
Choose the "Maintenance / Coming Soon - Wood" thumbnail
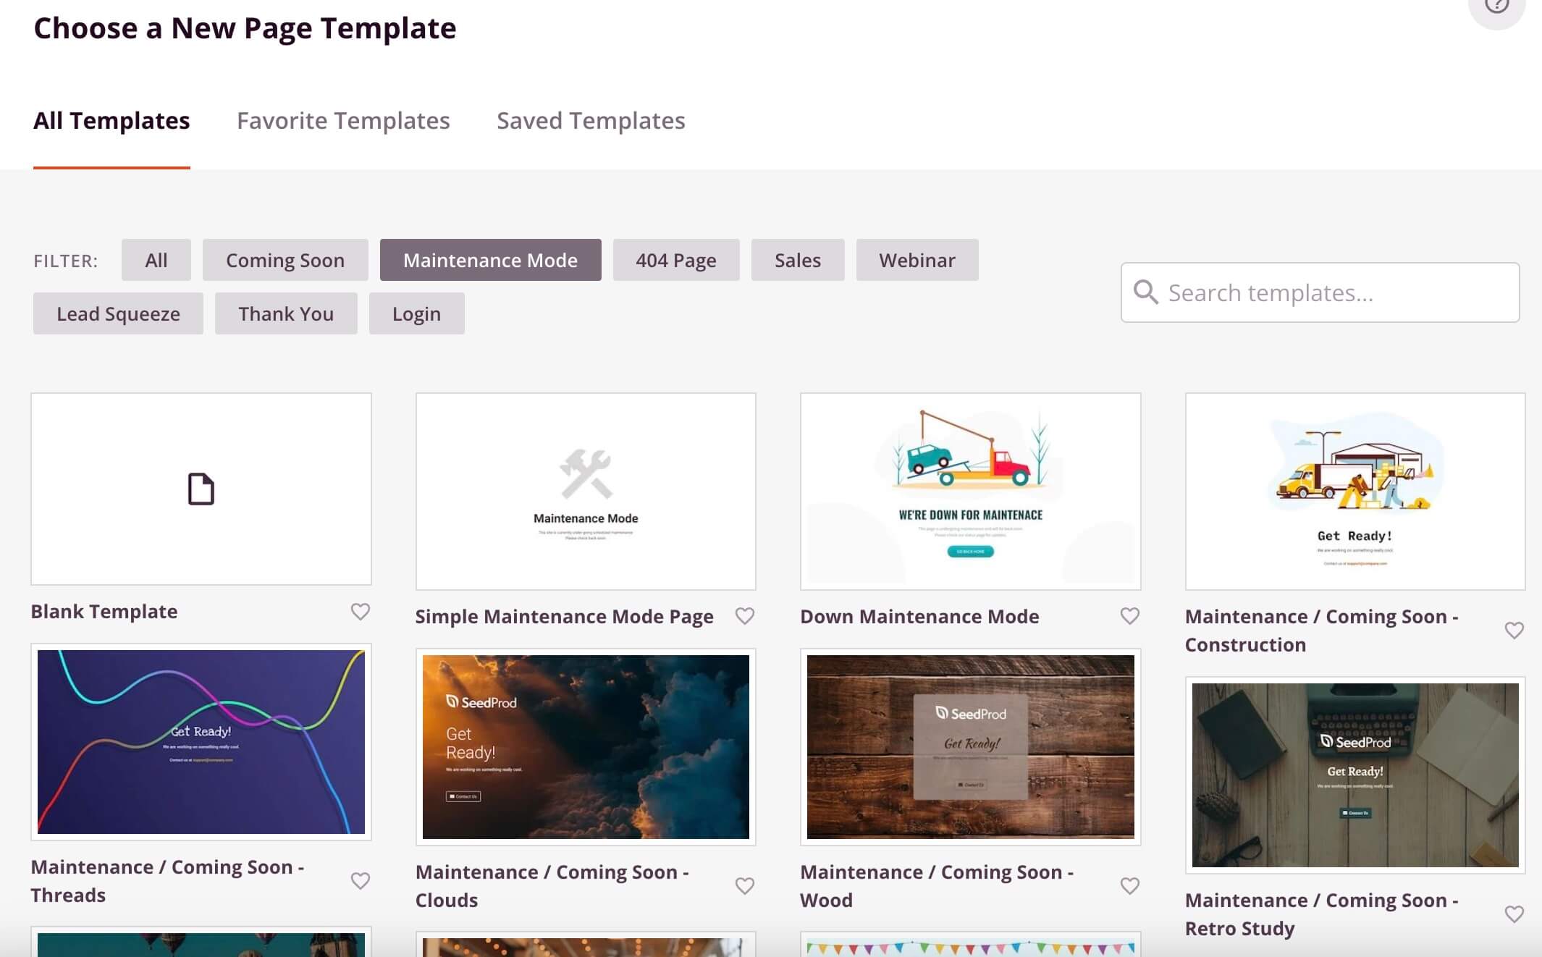tap(970, 747)
